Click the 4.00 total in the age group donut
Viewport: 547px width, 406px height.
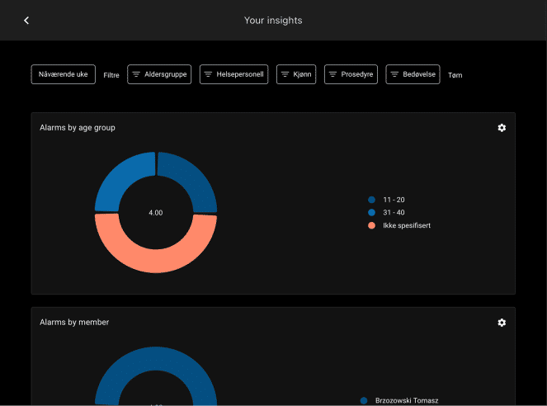click(x=156, y=213)
